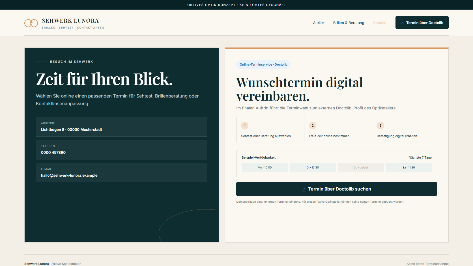473x266 pixels.
Task: Click the Nächste 7 Tage label
Action: pos(420,157)
